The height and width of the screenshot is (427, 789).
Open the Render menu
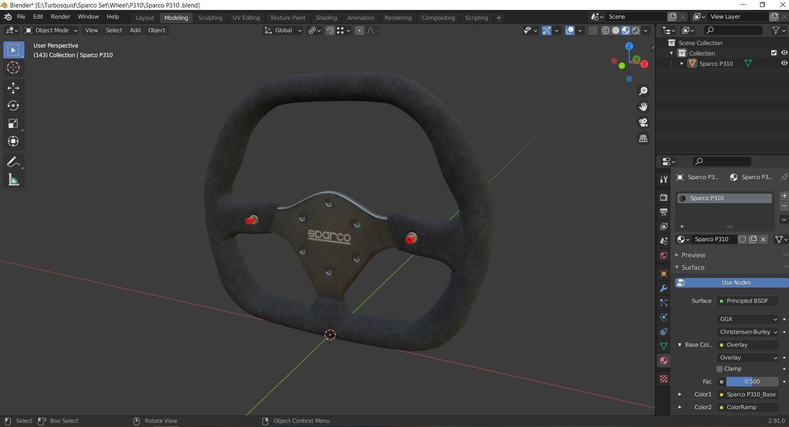(60, 17)
